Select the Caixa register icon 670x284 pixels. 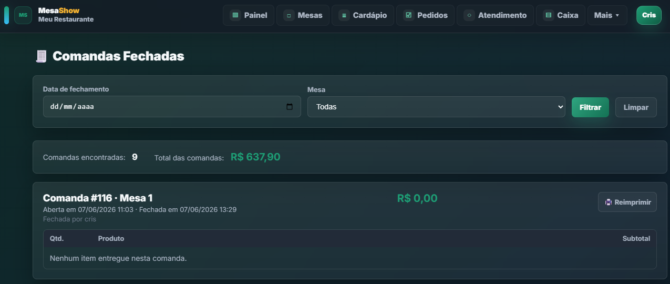tap(548, 15)
